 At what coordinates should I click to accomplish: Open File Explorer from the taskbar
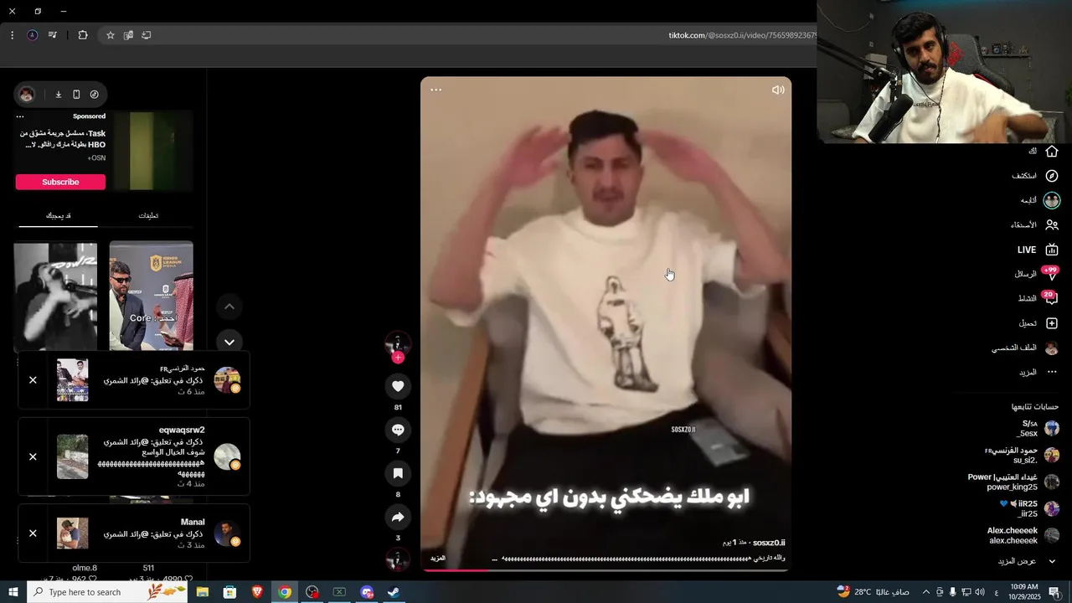203,592
